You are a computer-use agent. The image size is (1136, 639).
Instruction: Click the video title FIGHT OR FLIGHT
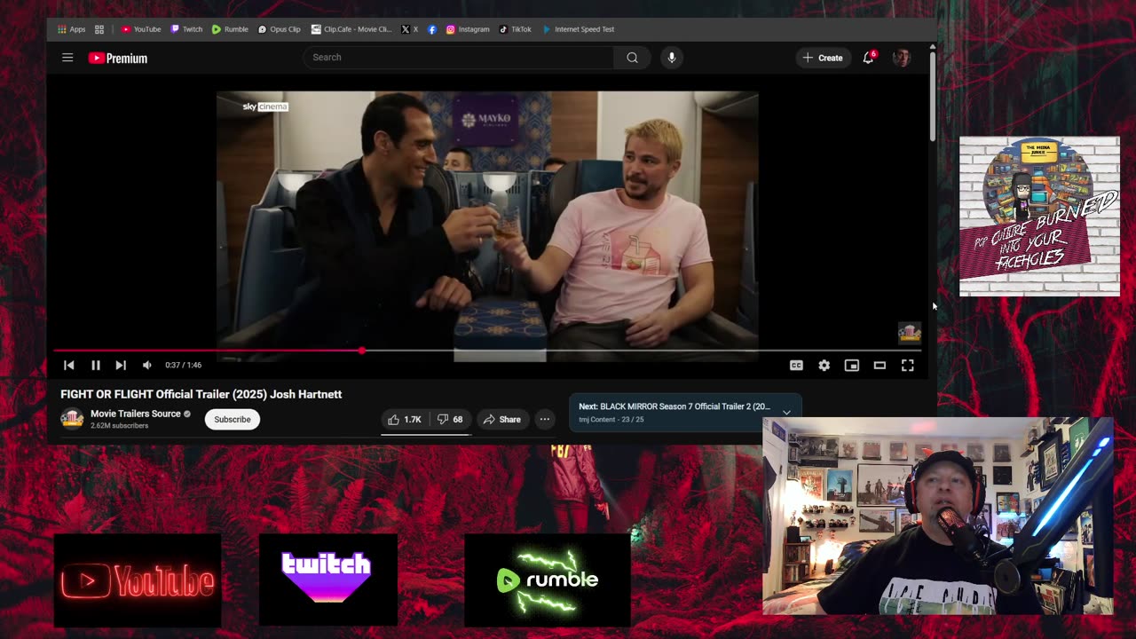pos(201,394)
